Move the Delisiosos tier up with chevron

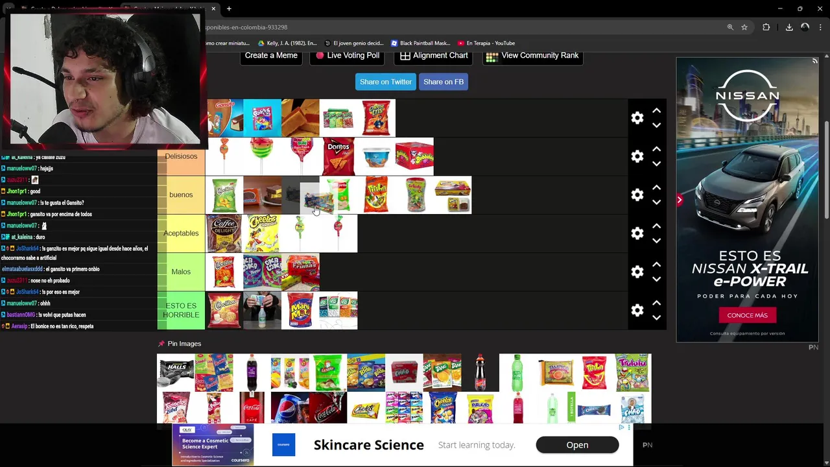tap(656, 149)
